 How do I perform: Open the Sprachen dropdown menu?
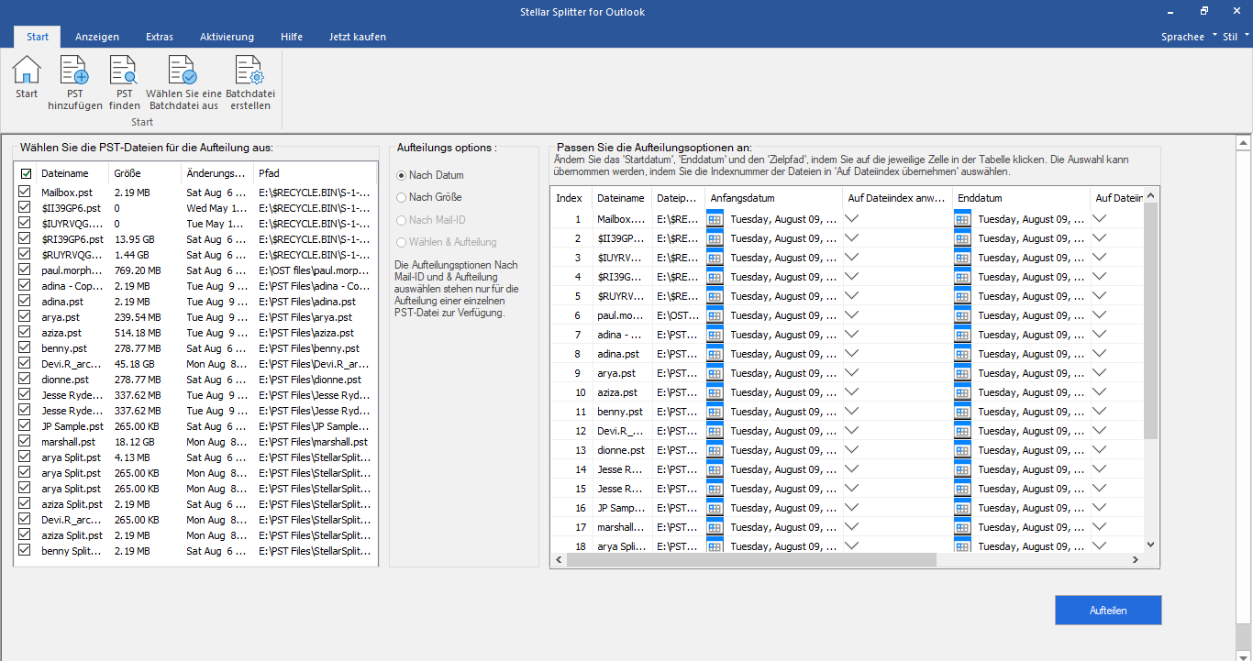click(1189, 37)
